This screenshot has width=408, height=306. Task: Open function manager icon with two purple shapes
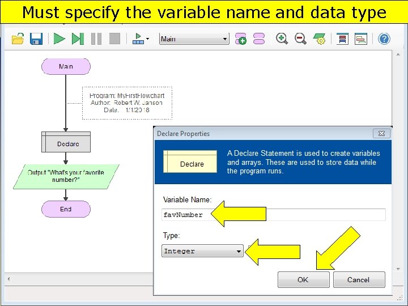[259, 39]
